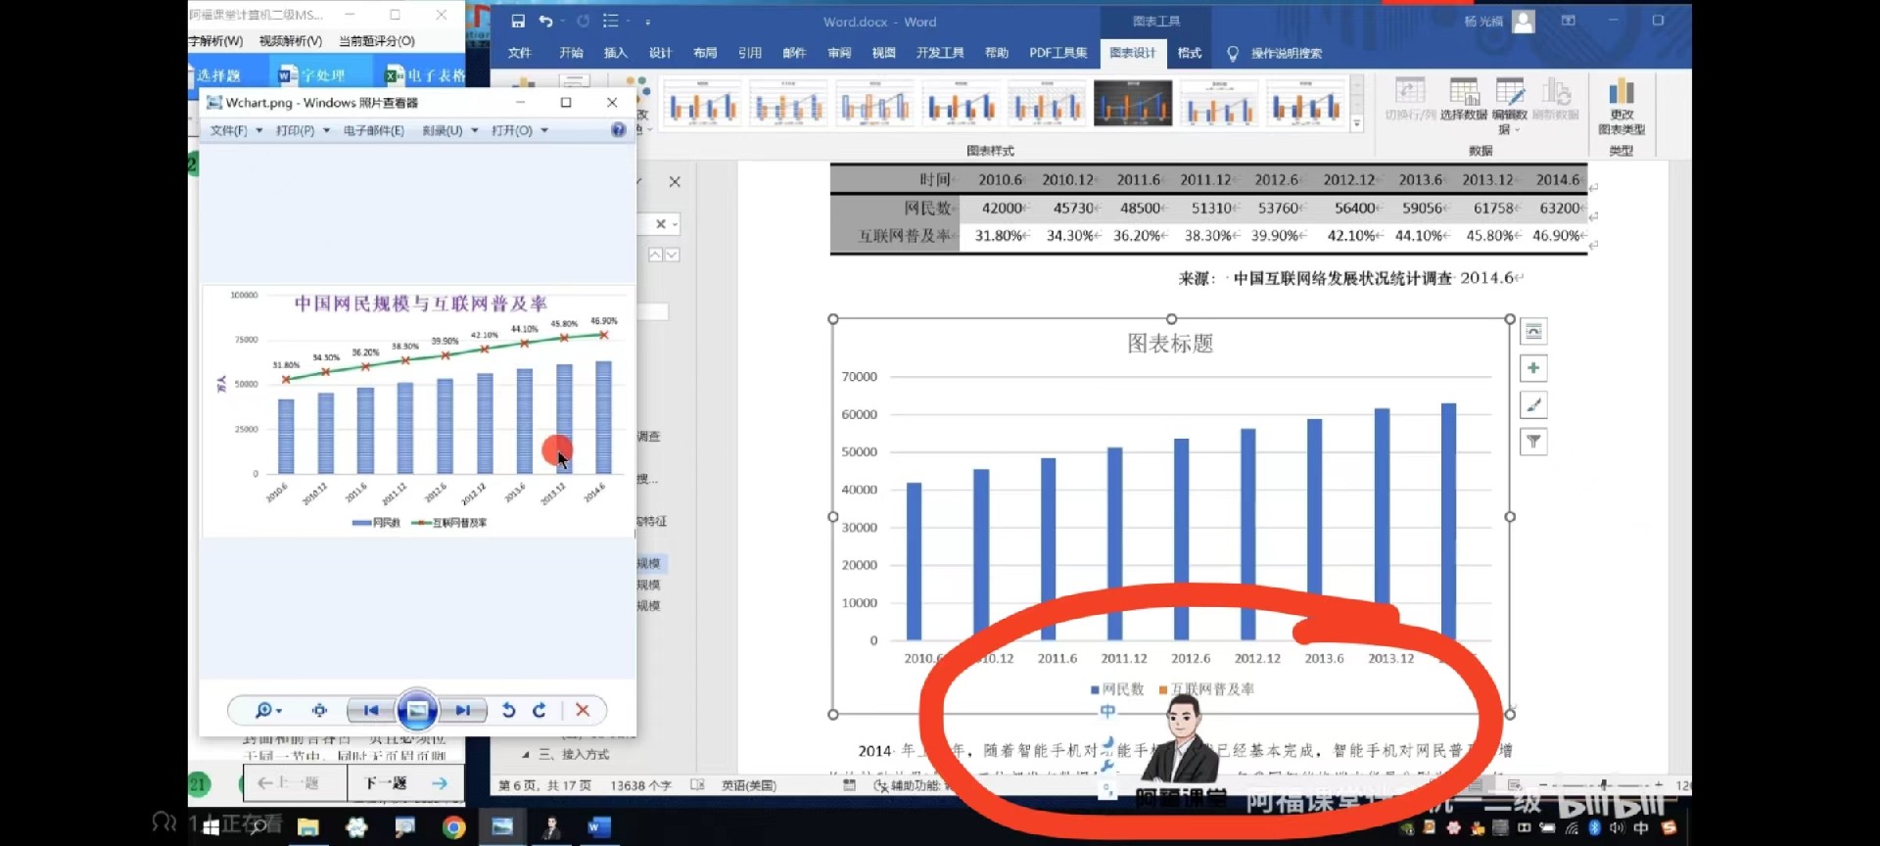Open the 打开(O) menu in Photo Viewer
1880x846 pixels.
point(519,130)
